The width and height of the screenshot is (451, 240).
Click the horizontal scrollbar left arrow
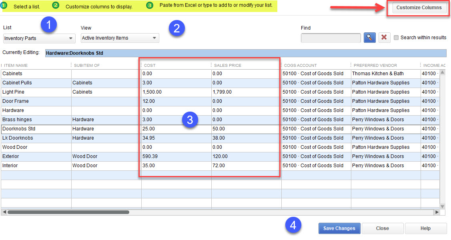tap(4, 212)
